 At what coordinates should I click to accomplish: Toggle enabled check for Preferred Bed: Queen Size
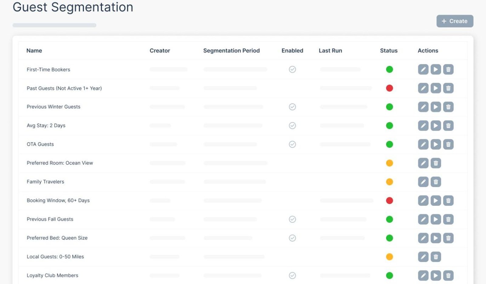[292, 238]
